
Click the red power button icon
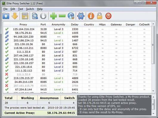(108, 16)
